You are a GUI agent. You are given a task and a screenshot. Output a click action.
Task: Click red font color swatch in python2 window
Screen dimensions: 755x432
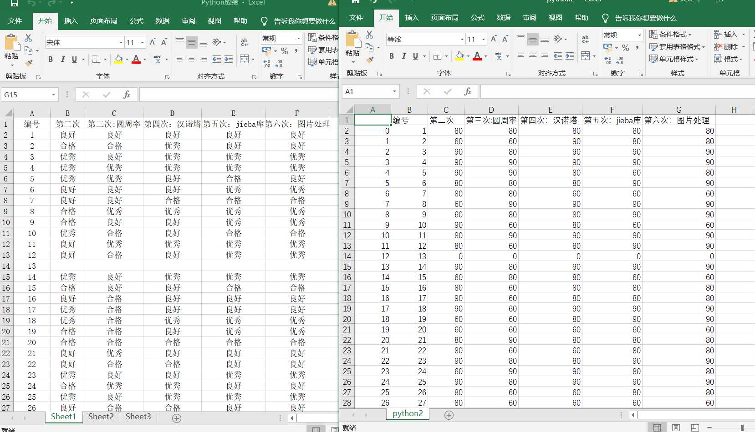pos(477,56)
